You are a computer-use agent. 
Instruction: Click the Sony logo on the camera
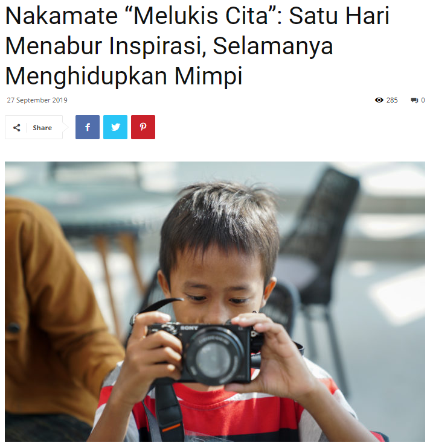tap(189, 328)
